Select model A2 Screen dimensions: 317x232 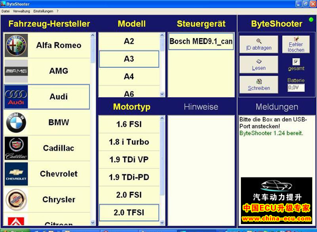pyautogui.click(x=129, y=41)
